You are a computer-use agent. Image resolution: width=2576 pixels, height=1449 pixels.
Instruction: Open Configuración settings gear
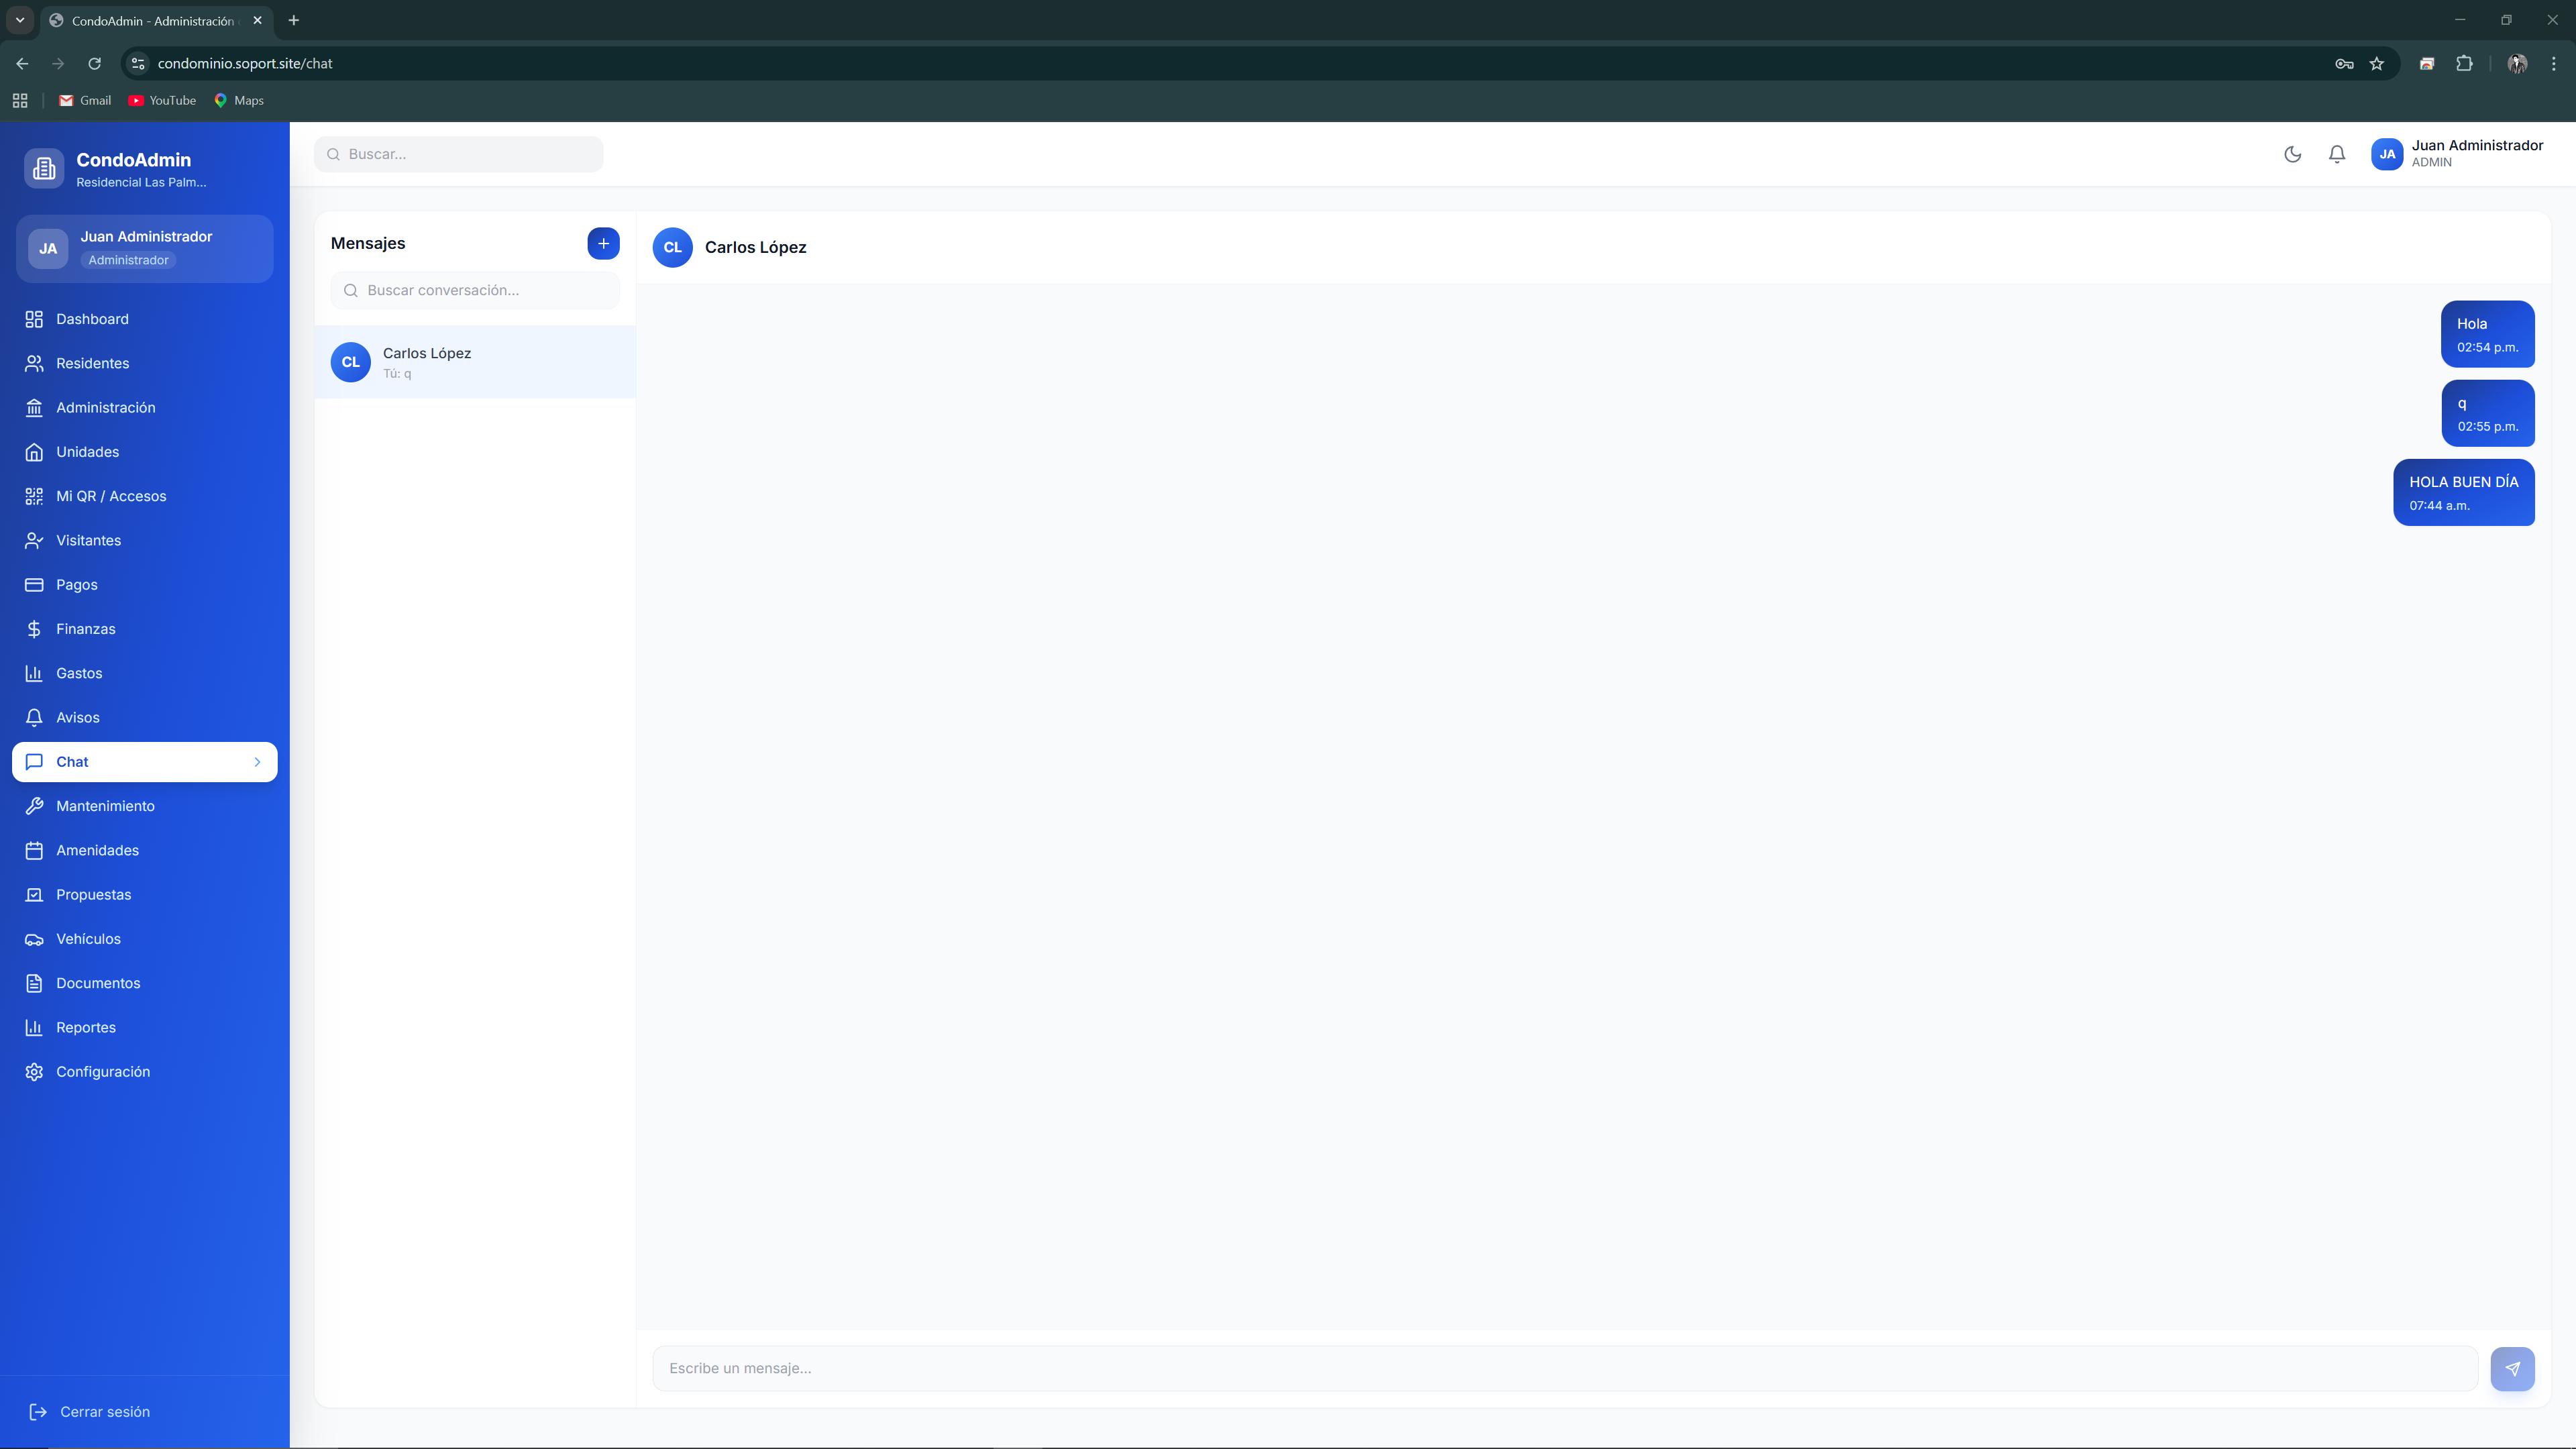pyautogui.click(x=103, y=1072)
